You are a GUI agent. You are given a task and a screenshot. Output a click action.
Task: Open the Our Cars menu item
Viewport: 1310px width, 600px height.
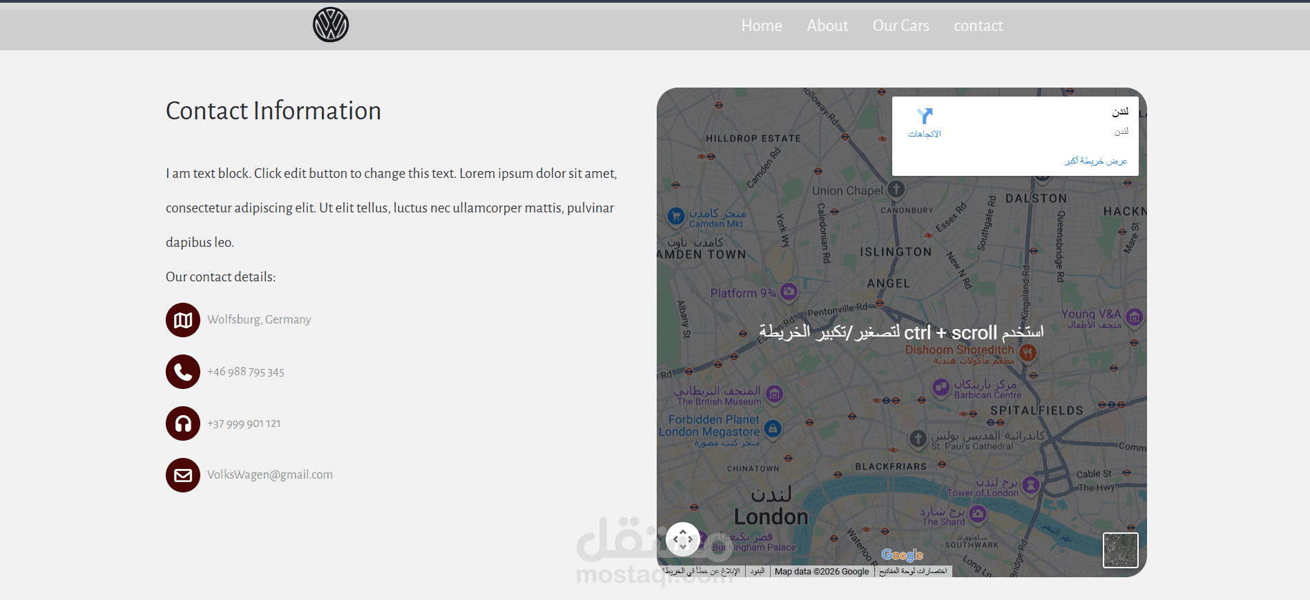coord(900,26)
